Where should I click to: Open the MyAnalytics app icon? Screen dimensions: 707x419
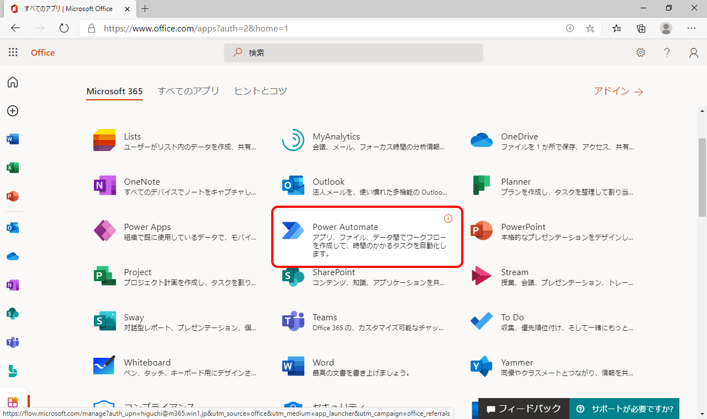pyautogui.click(x=293, y=141)
